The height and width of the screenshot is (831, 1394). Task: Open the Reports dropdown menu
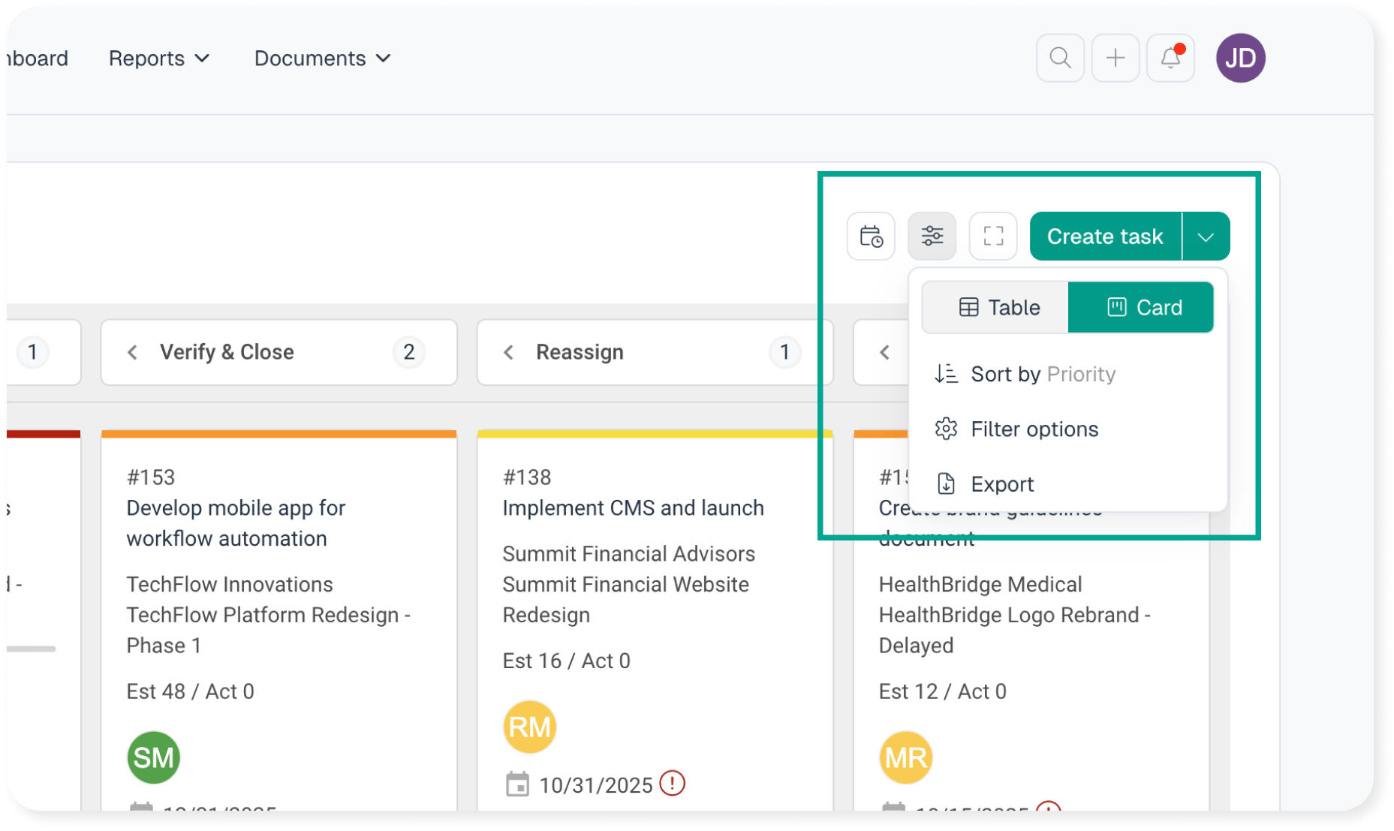tap(158, 59)
